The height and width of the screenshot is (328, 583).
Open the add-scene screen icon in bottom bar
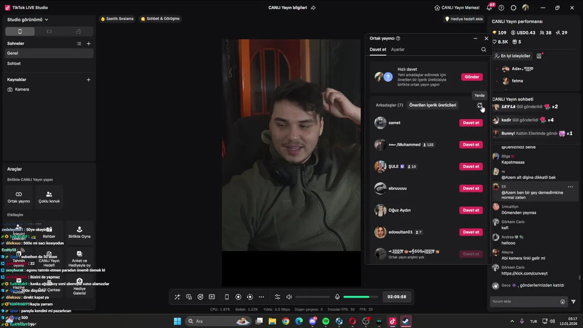(212, 297)
